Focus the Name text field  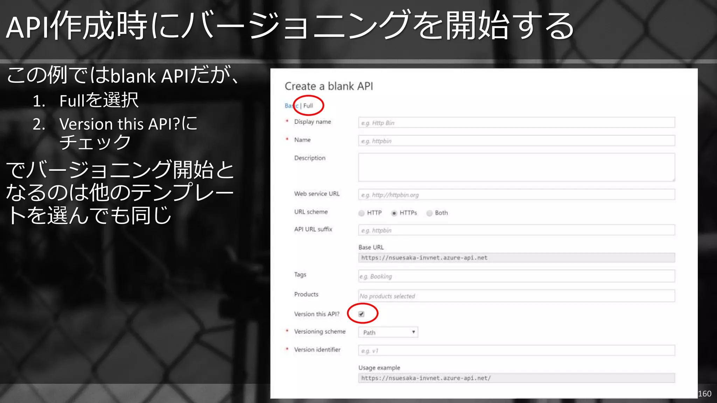point(516,141)
